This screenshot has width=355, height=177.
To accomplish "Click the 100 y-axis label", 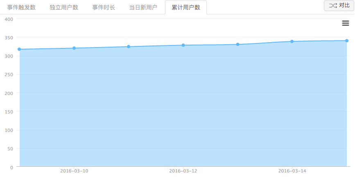I will pos(9,130).
